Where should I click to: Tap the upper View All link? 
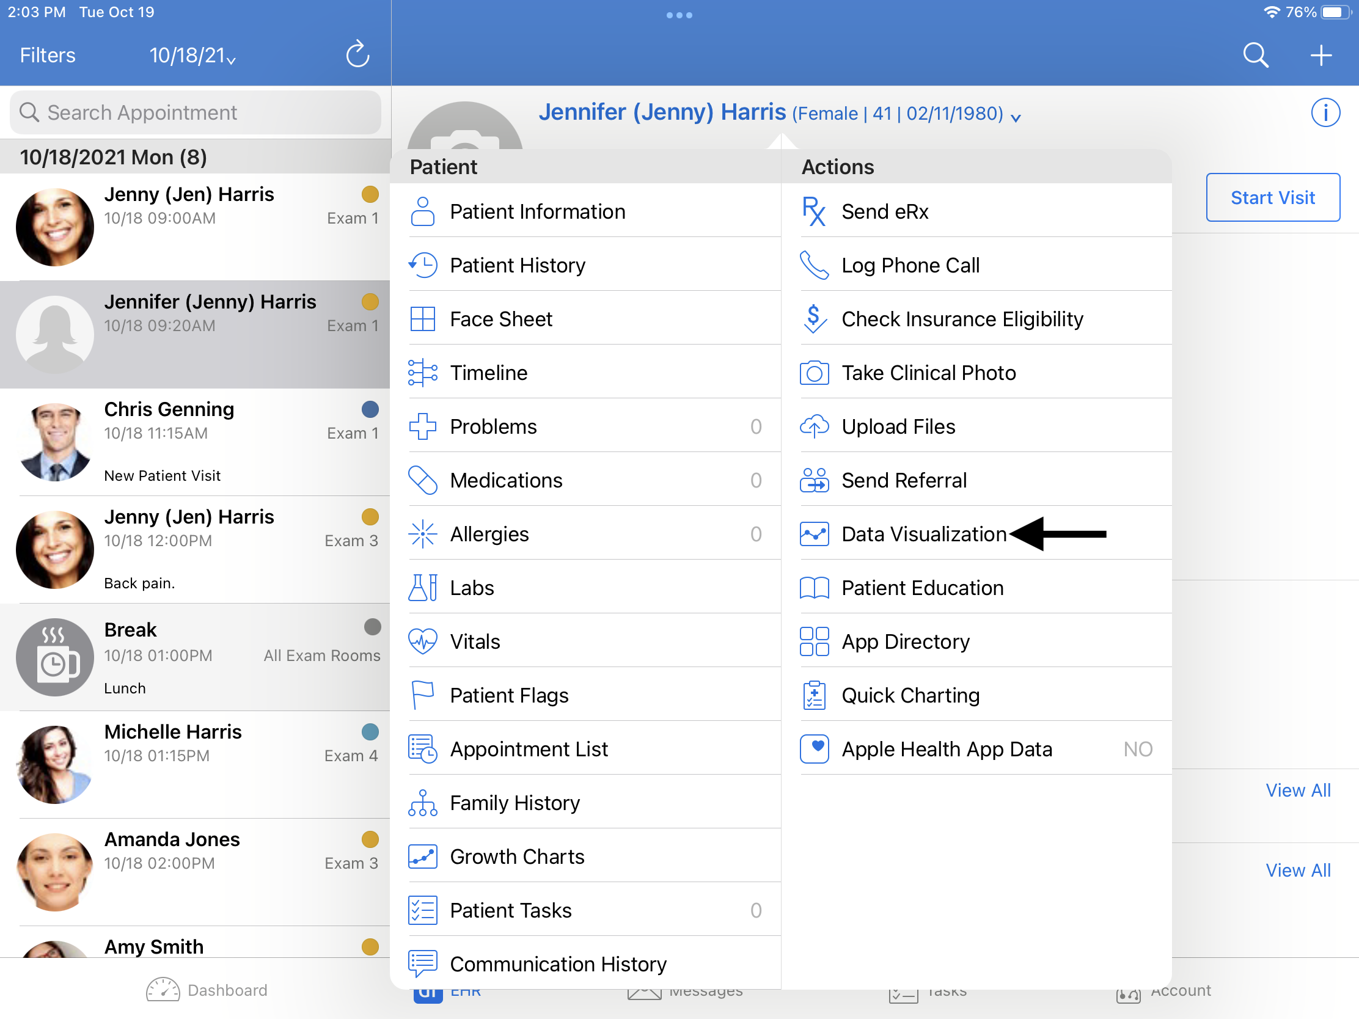(1297, 790)
